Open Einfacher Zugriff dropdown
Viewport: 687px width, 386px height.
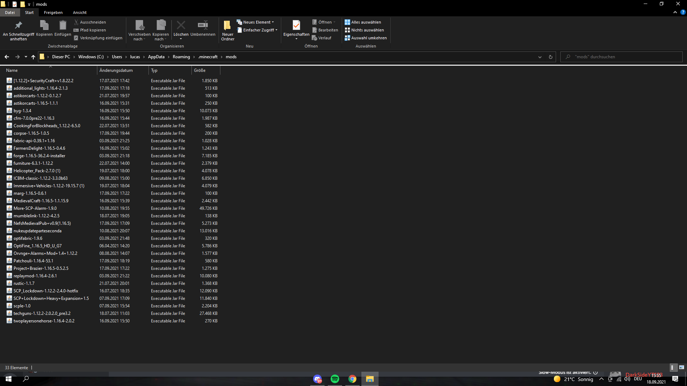[x=258, y=30]
